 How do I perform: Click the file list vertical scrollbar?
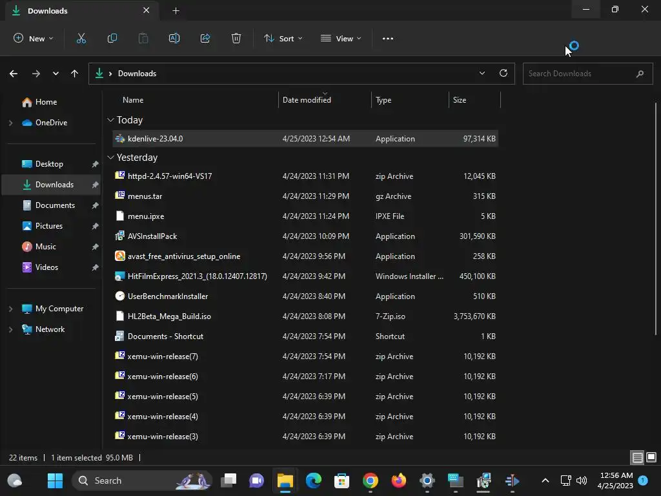(x=656, y=219)
